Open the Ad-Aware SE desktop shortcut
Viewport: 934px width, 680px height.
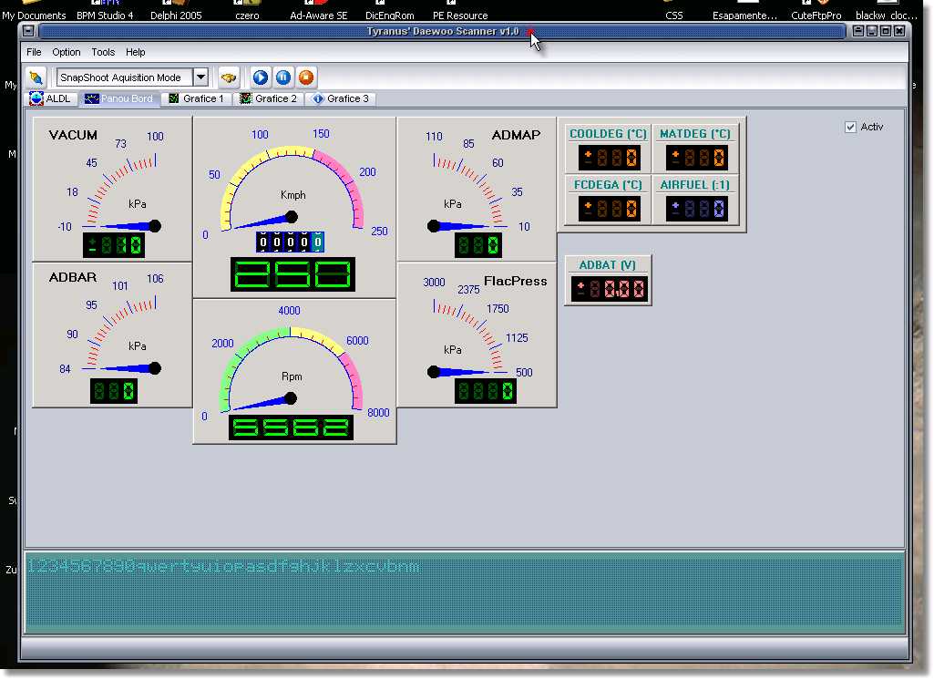(x=318, y=11)
